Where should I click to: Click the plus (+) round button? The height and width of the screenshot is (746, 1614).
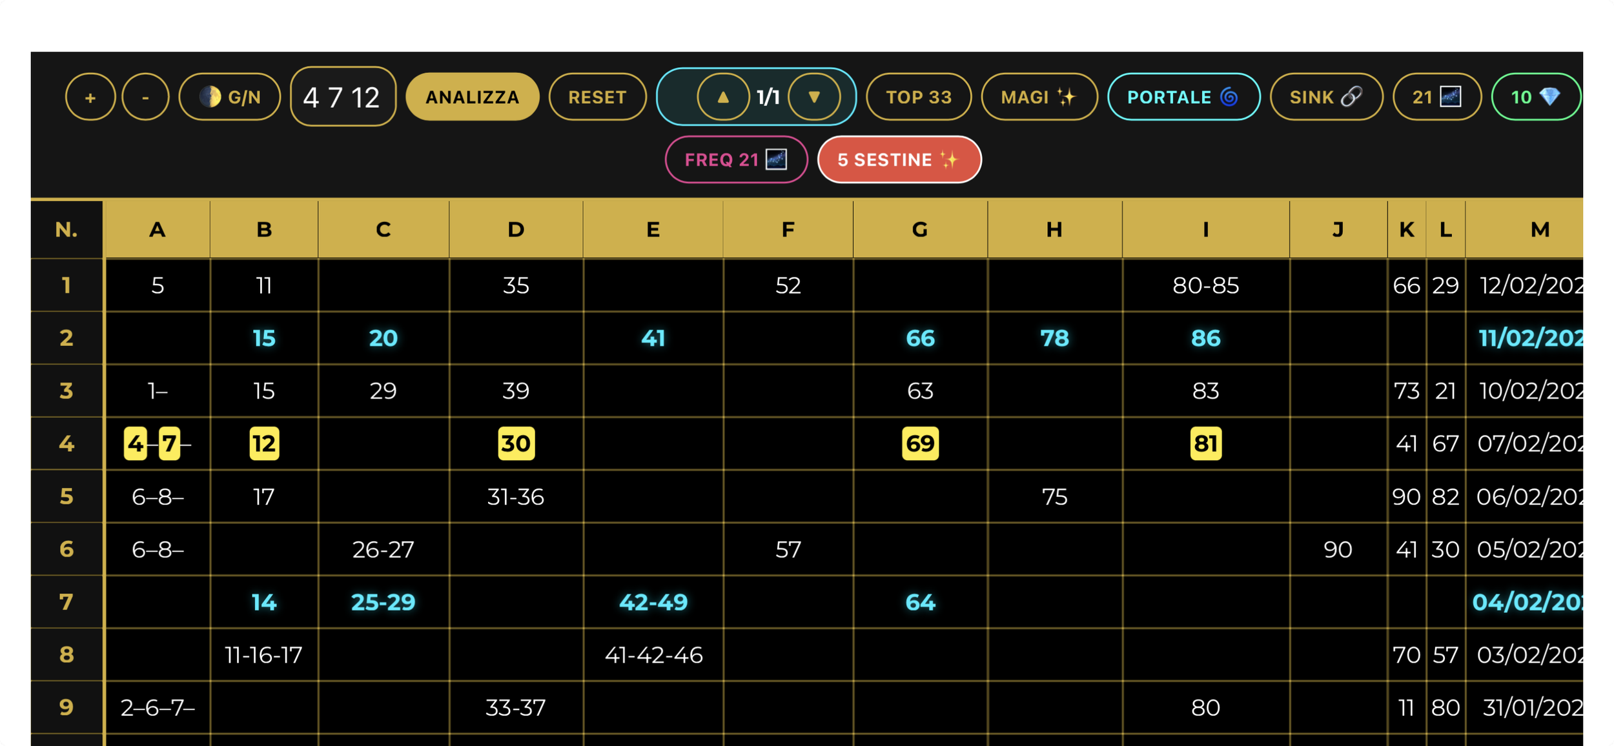pos(90,97)
